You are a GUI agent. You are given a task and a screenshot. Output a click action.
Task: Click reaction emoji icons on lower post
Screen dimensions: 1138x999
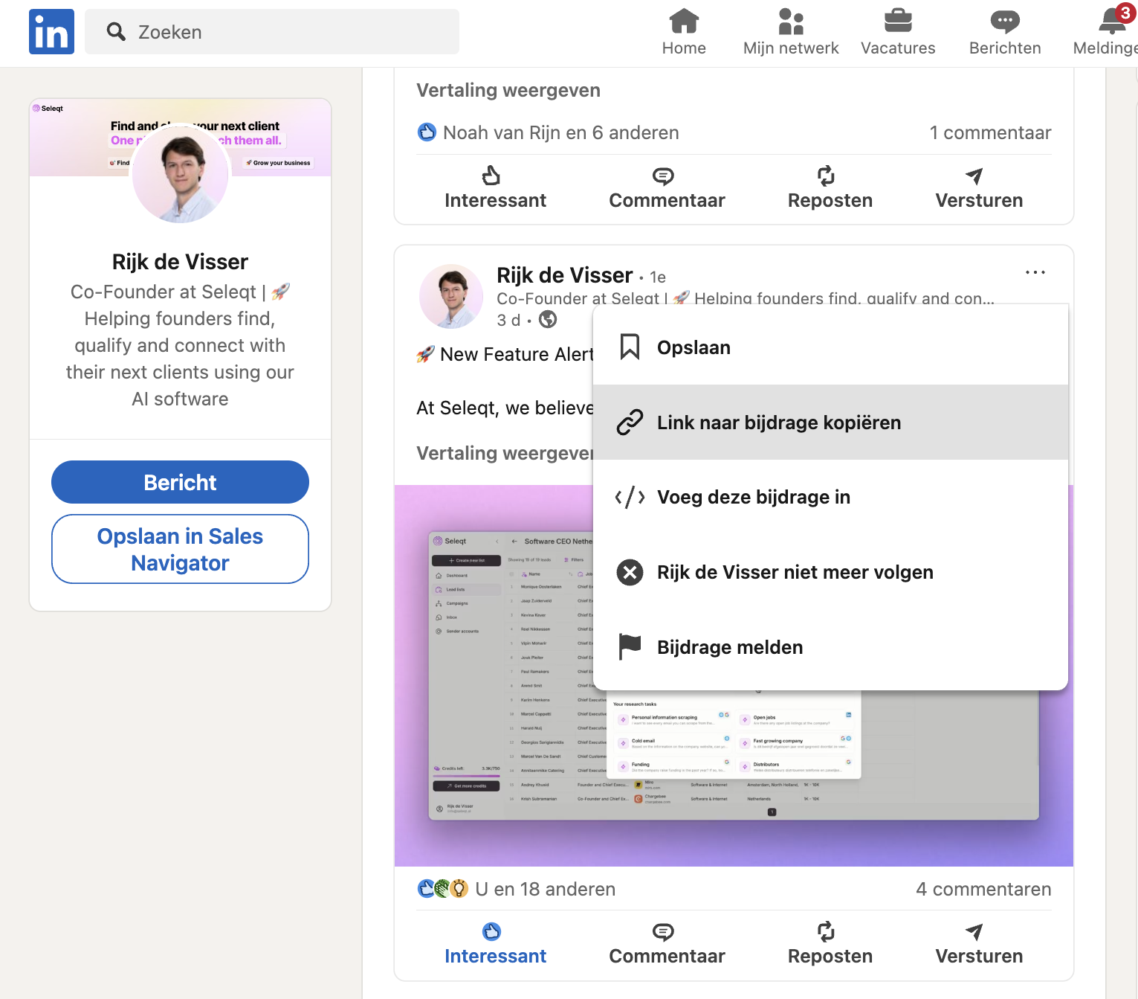click(x=443, y=888)
